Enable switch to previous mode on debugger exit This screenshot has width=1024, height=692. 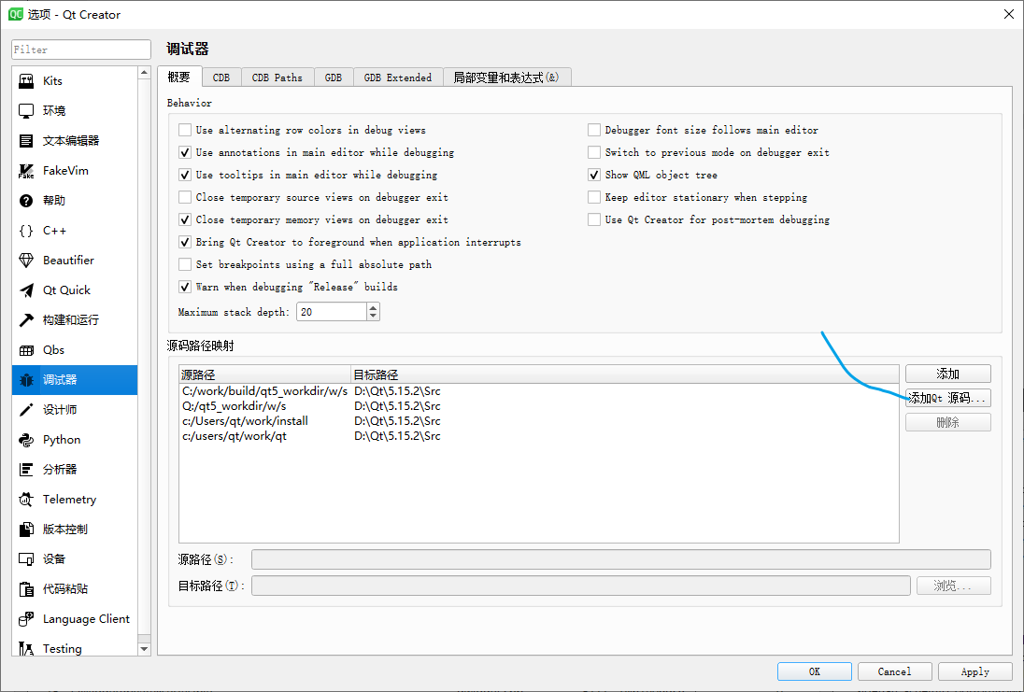[593, 153]
